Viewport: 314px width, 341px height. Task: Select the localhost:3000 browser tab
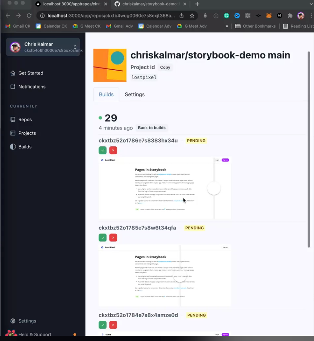pos(72,4)
